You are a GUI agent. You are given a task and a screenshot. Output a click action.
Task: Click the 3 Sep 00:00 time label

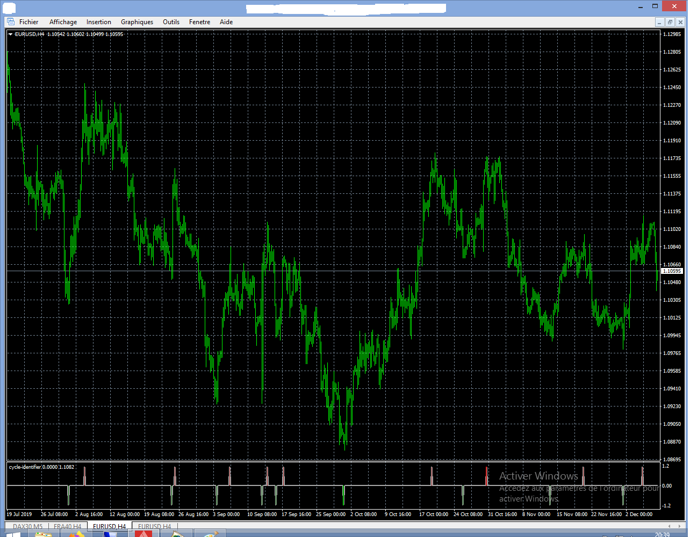pos(226,514)
